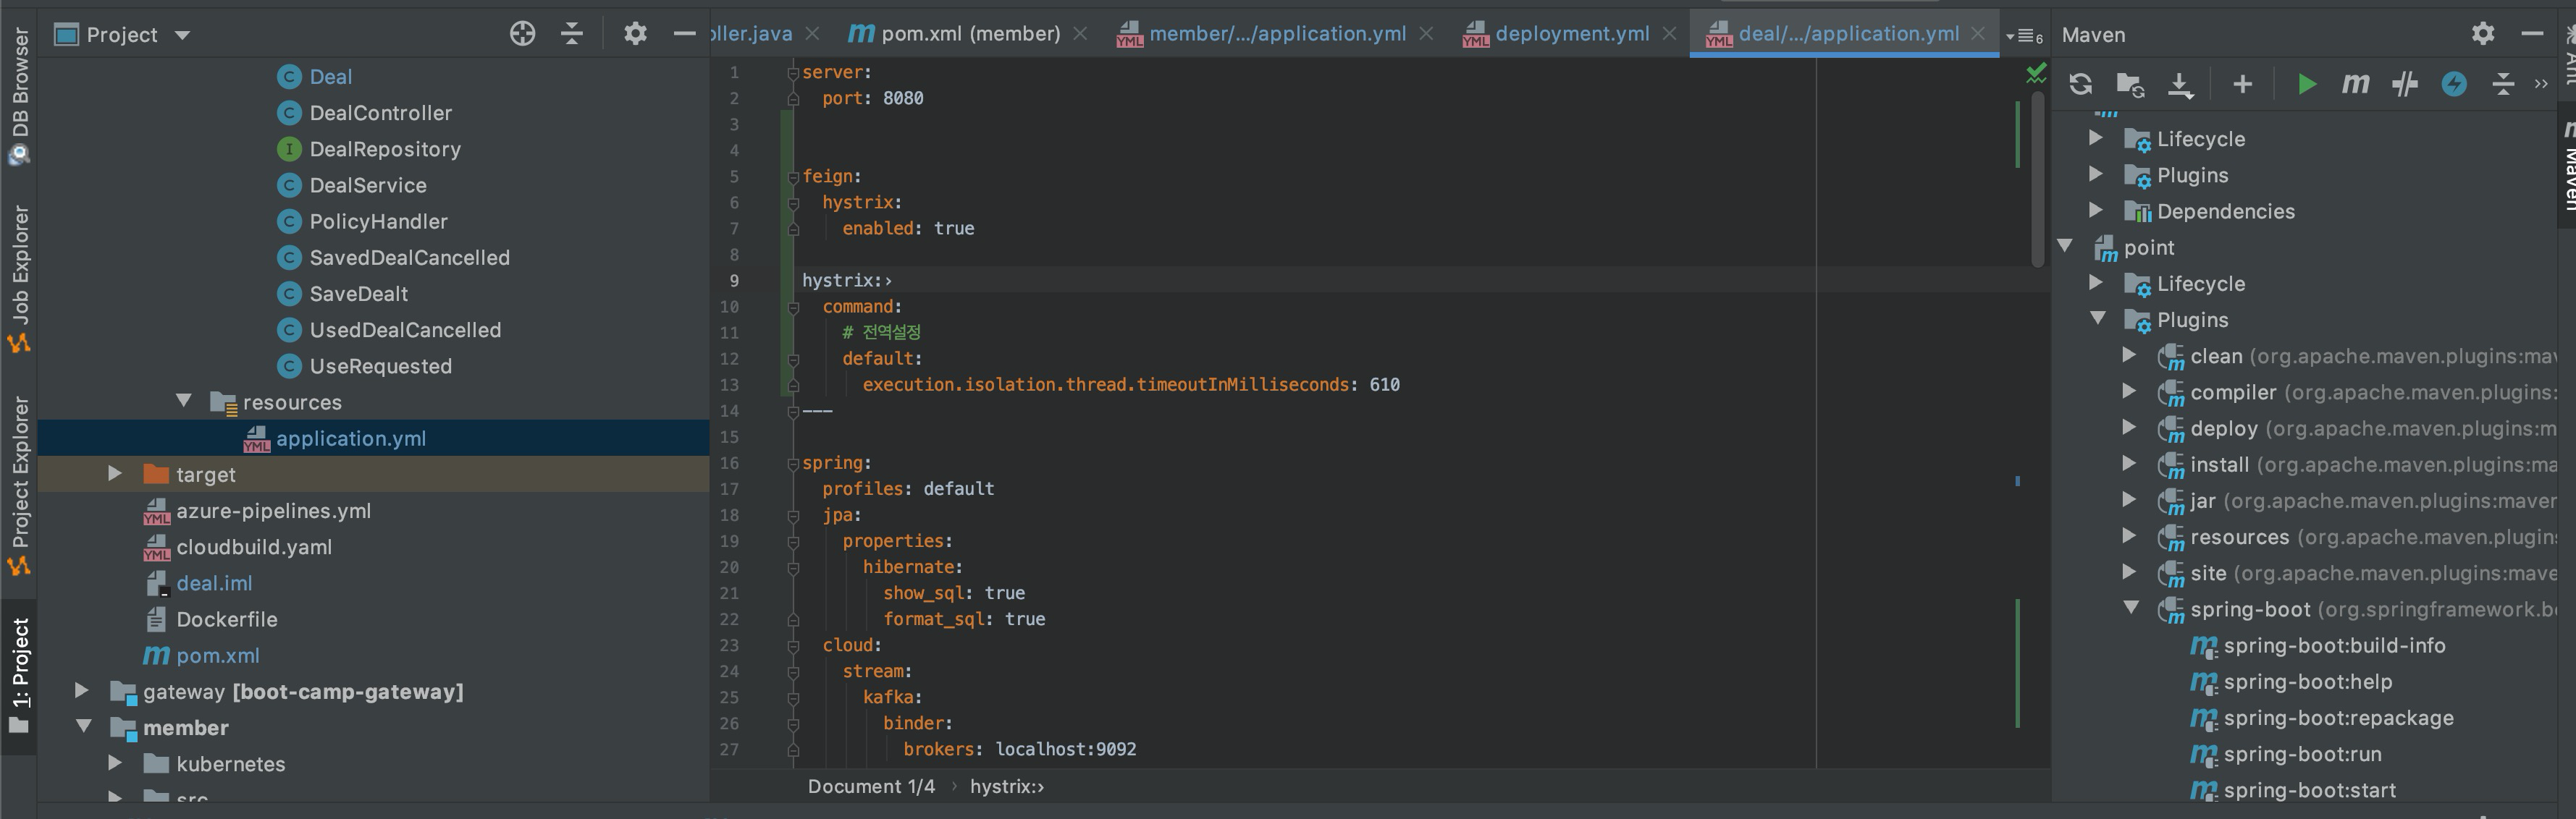This screenshot has width=2576, height=819.
Task: Open the Project view switcher dropdown
Action: pyautogui.click(x=183, y=33)
